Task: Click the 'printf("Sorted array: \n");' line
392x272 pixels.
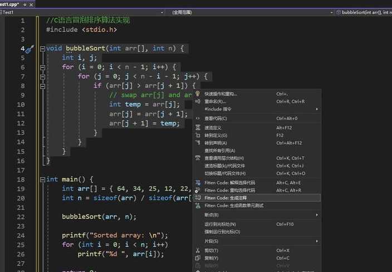Action: (115, 235)
